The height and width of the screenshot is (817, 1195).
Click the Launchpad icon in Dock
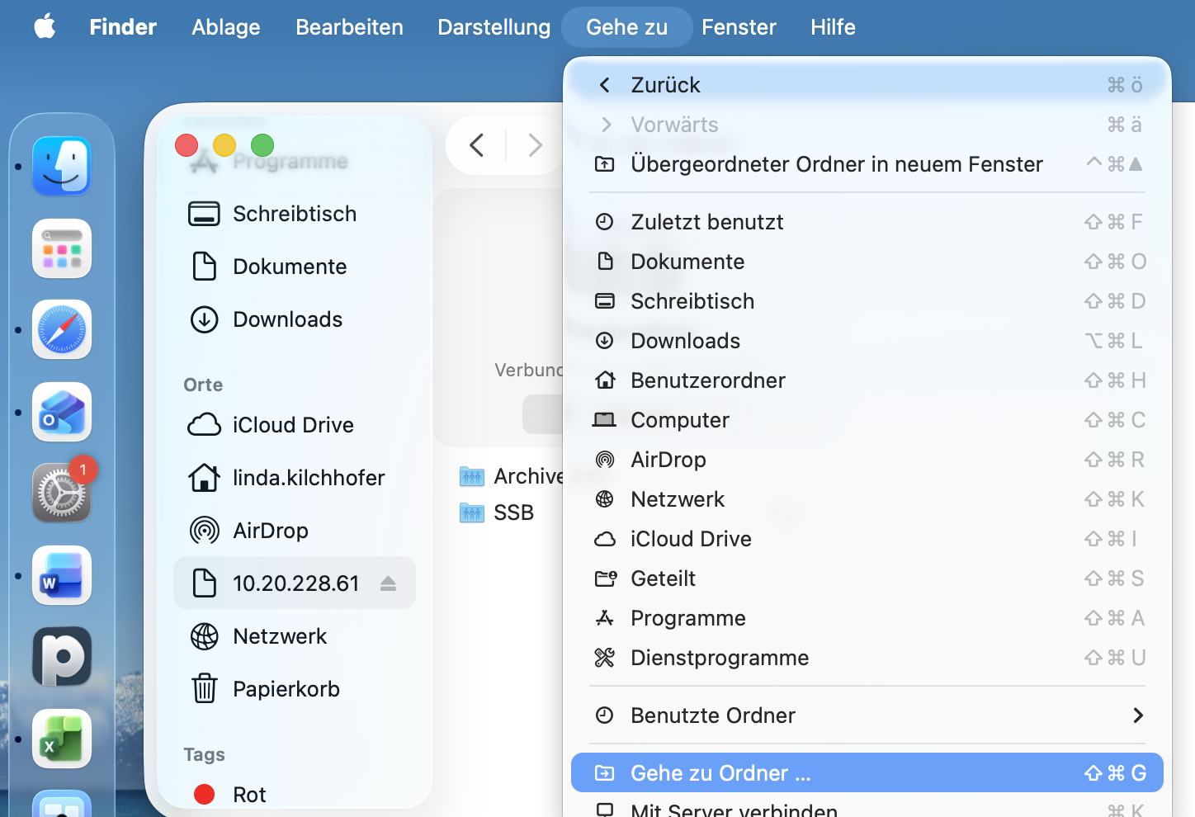[62, 248]
